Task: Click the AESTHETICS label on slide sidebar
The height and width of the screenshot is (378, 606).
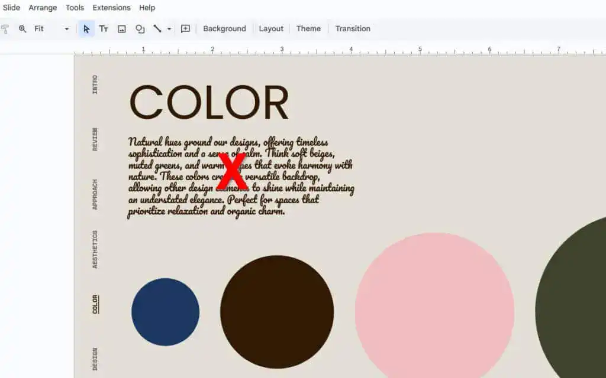Action: pos(95,250)
